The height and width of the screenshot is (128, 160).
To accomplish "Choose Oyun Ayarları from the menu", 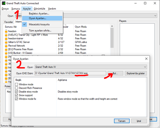I will point(42,18).
